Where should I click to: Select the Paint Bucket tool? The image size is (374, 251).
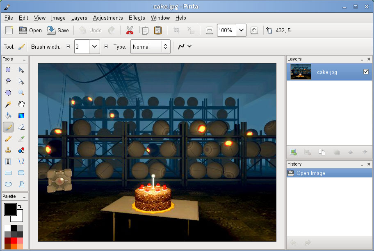coord(8,116)
